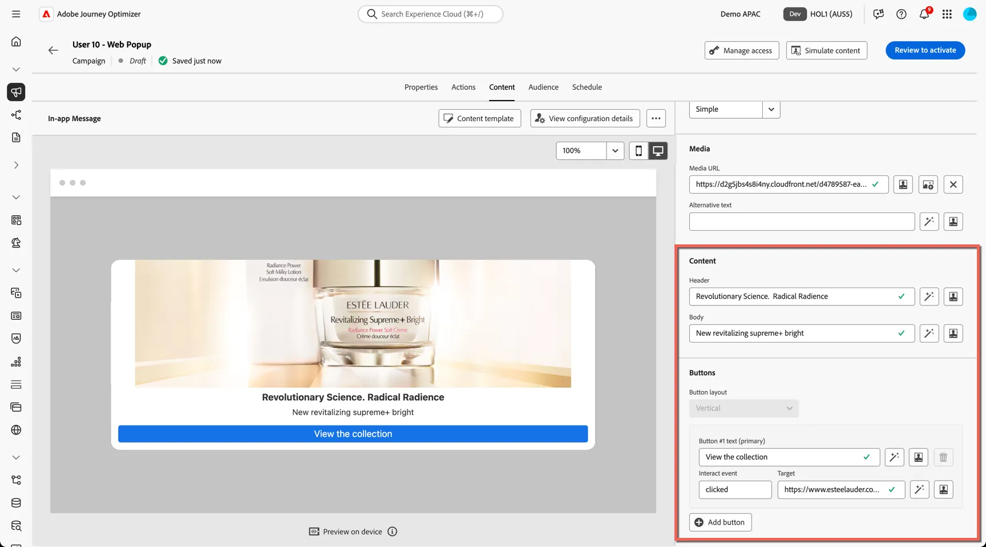The image size is (986, 547).
Task: Open the app switcher grid icon
Action: [x=947, y=14]
